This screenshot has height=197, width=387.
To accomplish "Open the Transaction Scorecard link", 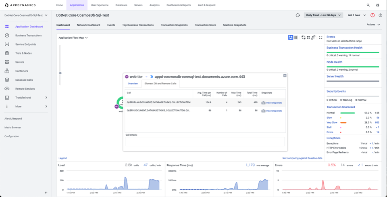I will 341,107.
